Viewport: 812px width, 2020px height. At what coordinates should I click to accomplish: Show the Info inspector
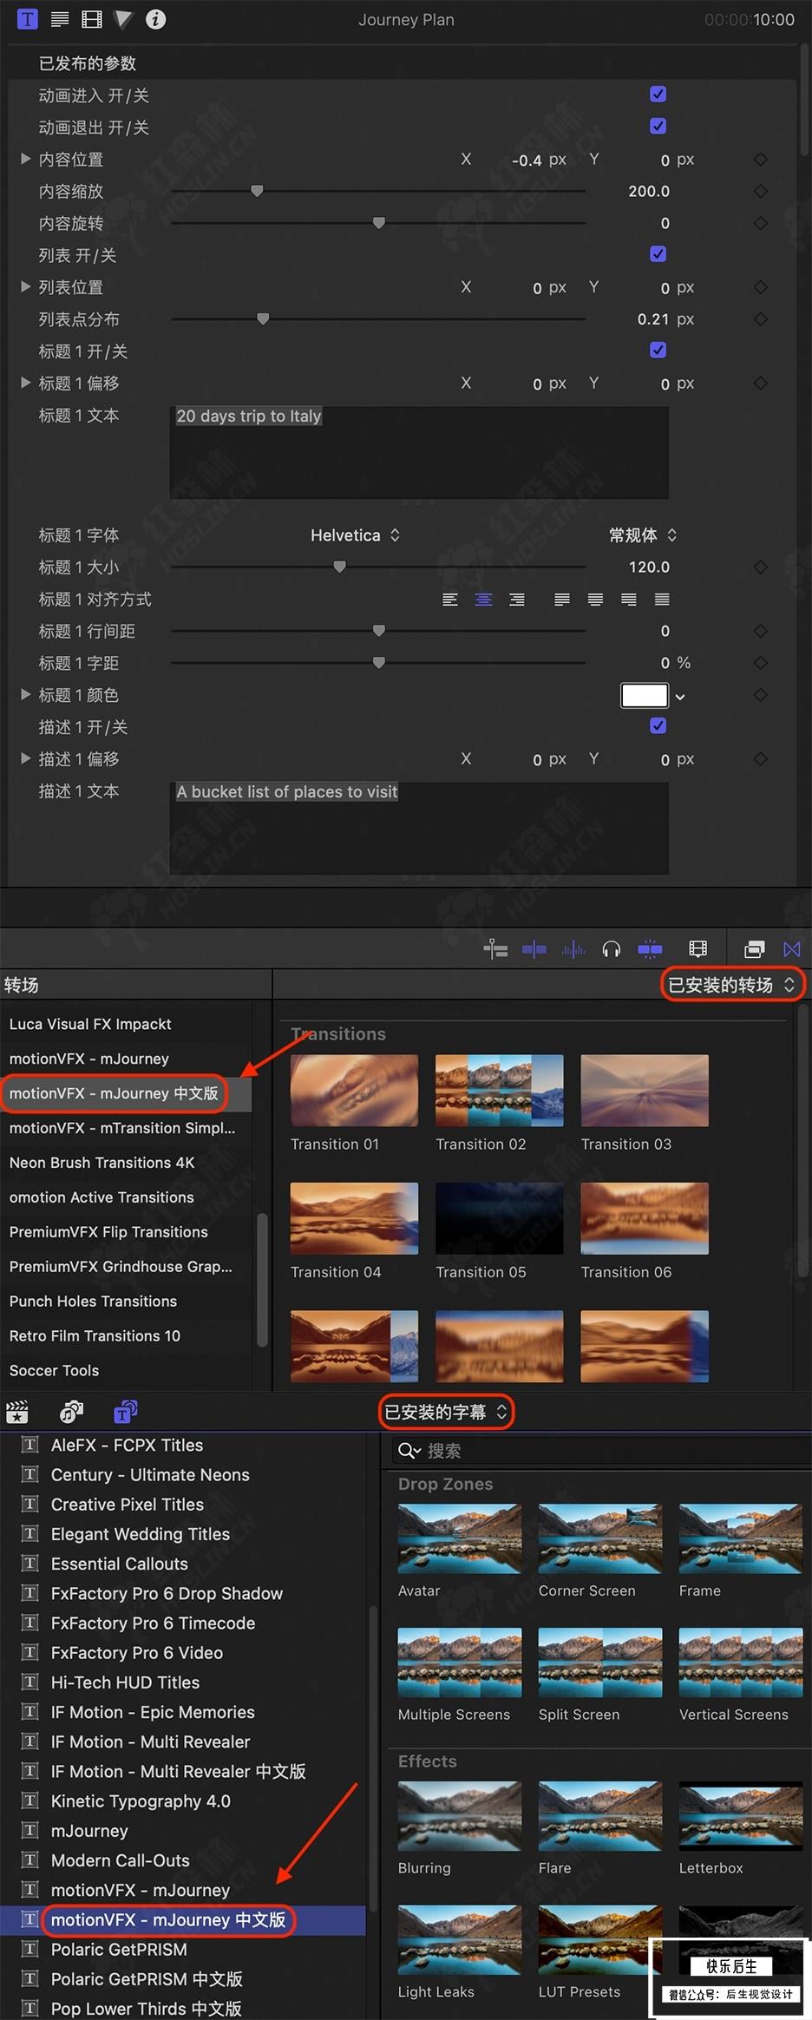155,19
